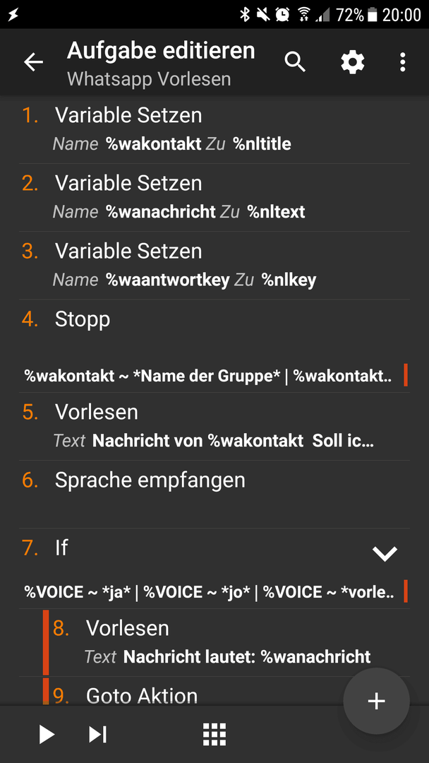The image size is (429, 763).
Task: Open the Sprache empfangen action
Action: 214,495
